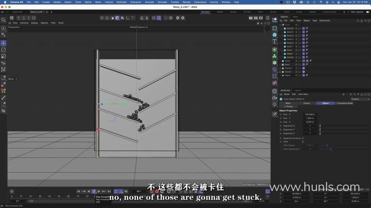Click the Attributes back arrow icon
Screen dimensions: 371x208
pos(344,94)
